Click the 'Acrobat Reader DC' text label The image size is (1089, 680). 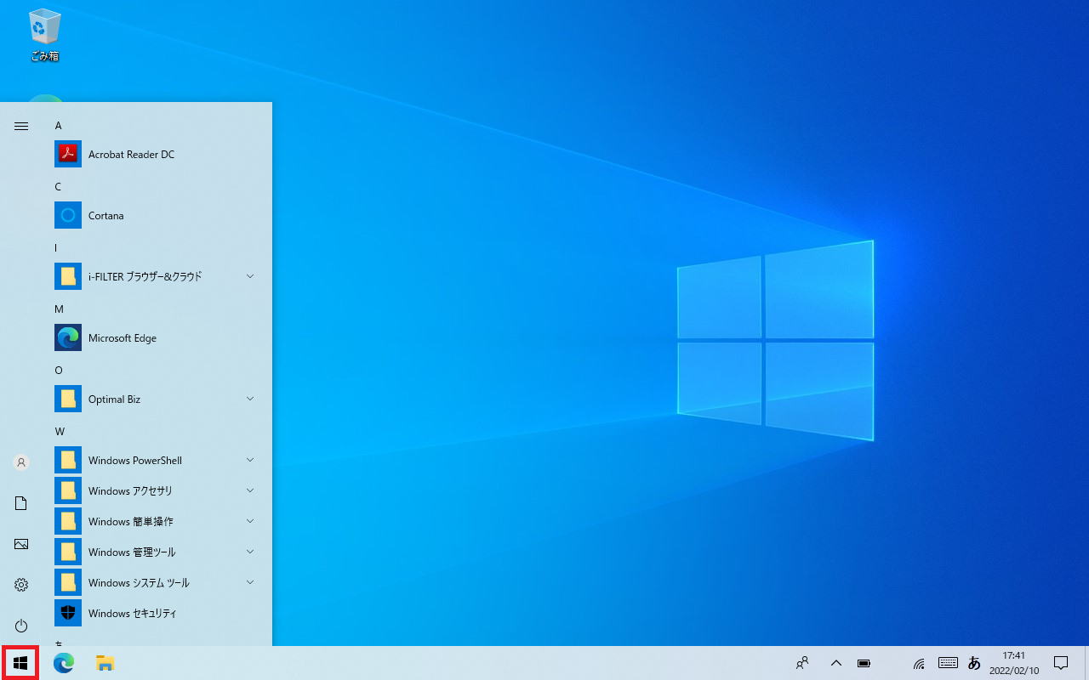[x=131, y=155]
